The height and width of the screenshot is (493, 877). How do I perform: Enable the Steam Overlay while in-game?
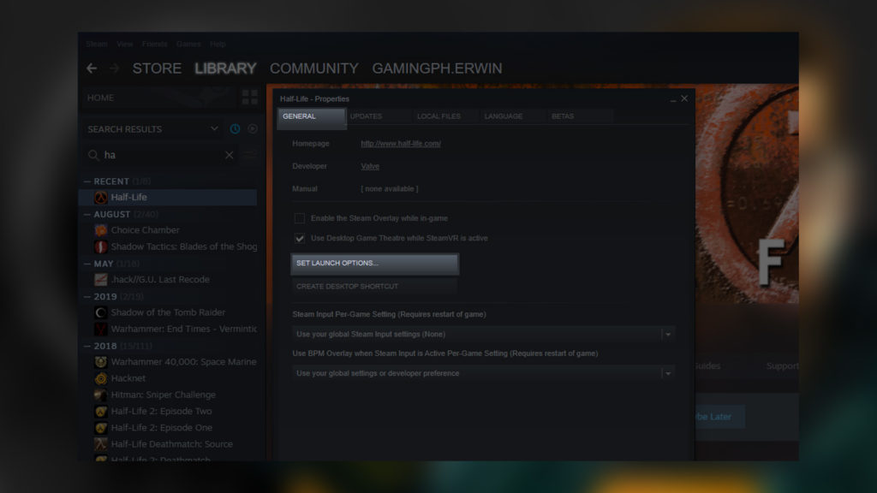(300, 218)
